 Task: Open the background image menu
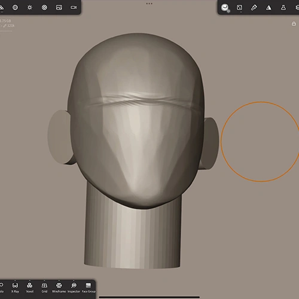59,8
